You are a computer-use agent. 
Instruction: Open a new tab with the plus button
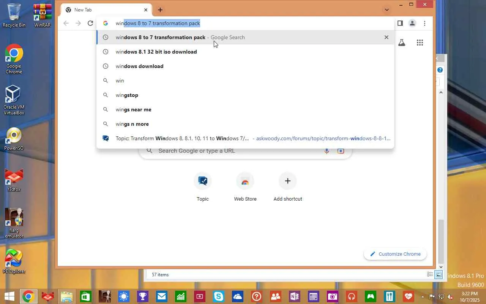coord(160,10)
